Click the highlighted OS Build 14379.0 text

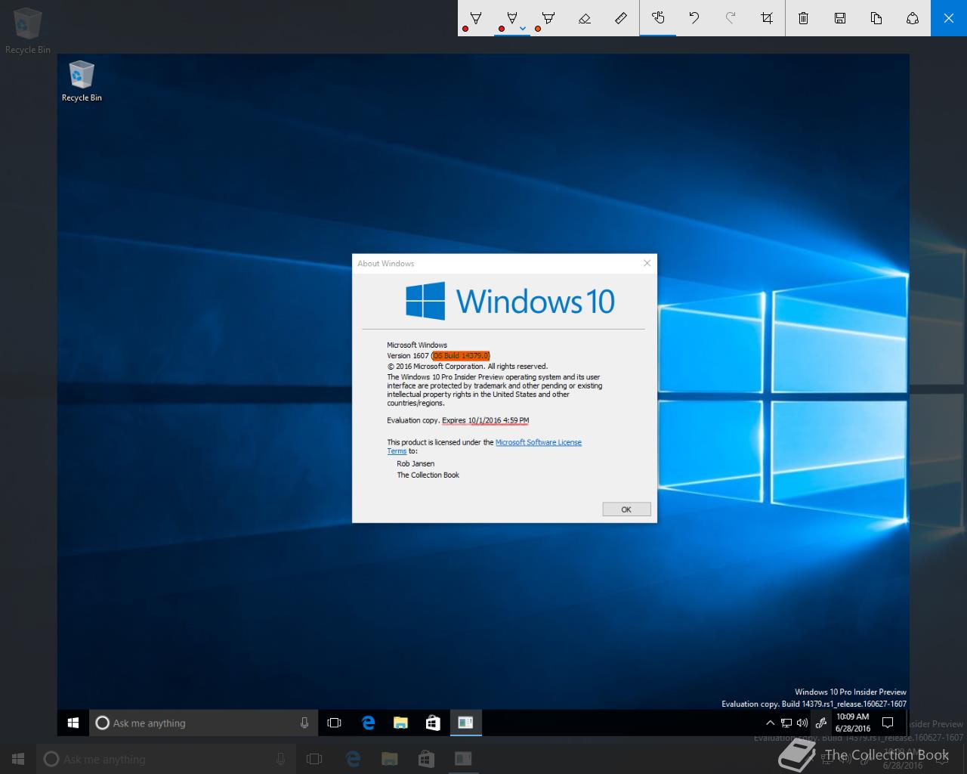[461, 355]
